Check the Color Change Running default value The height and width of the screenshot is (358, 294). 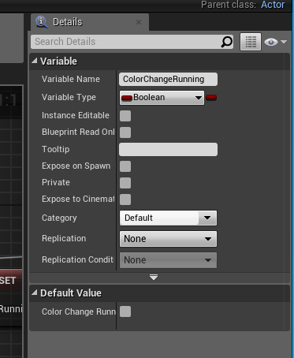125,311
